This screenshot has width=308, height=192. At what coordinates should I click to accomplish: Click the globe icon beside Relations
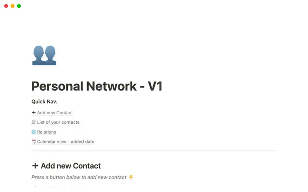pos(34,132)
